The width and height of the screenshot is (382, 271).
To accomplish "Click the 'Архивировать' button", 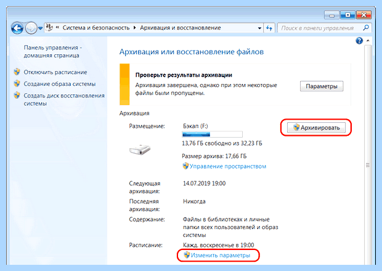I will (x=316, y=127).
